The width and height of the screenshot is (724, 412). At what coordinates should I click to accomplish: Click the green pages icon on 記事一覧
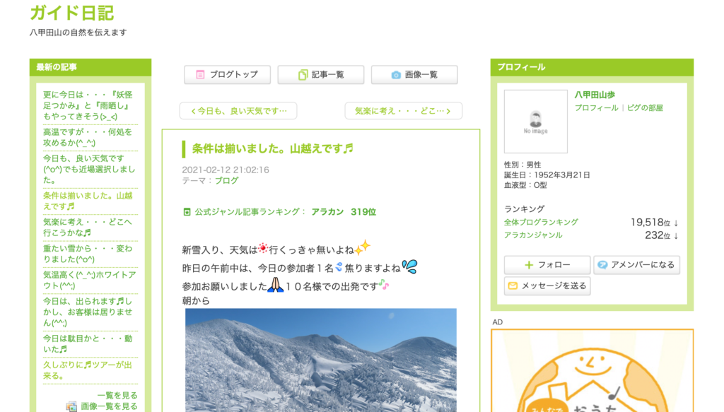coord(303,75)
